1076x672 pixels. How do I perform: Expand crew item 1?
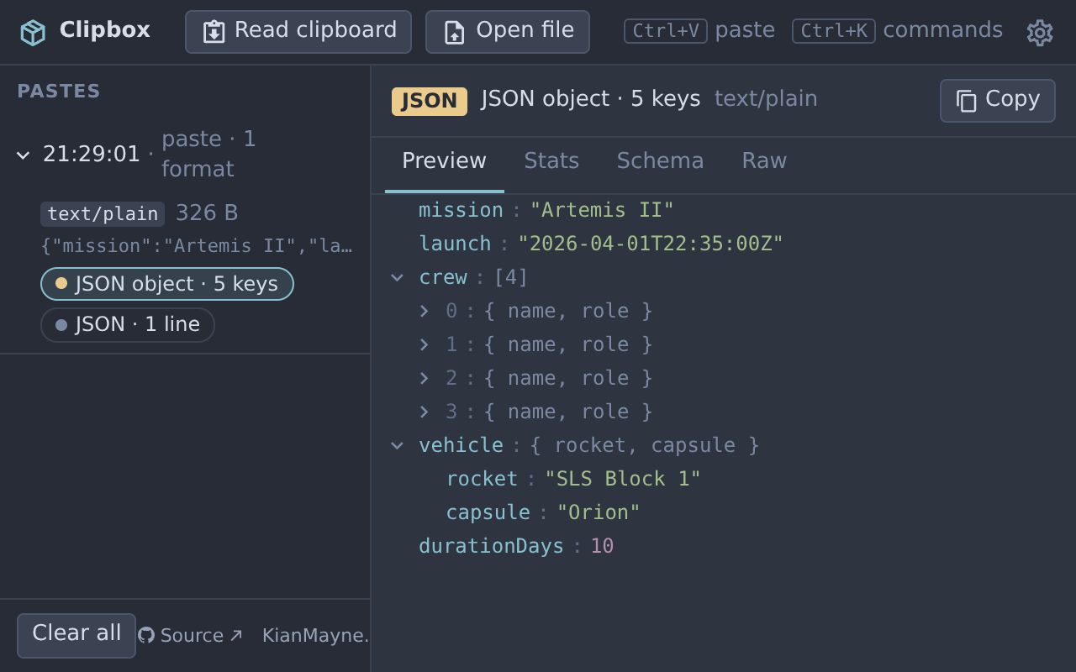tap(425, 344)
